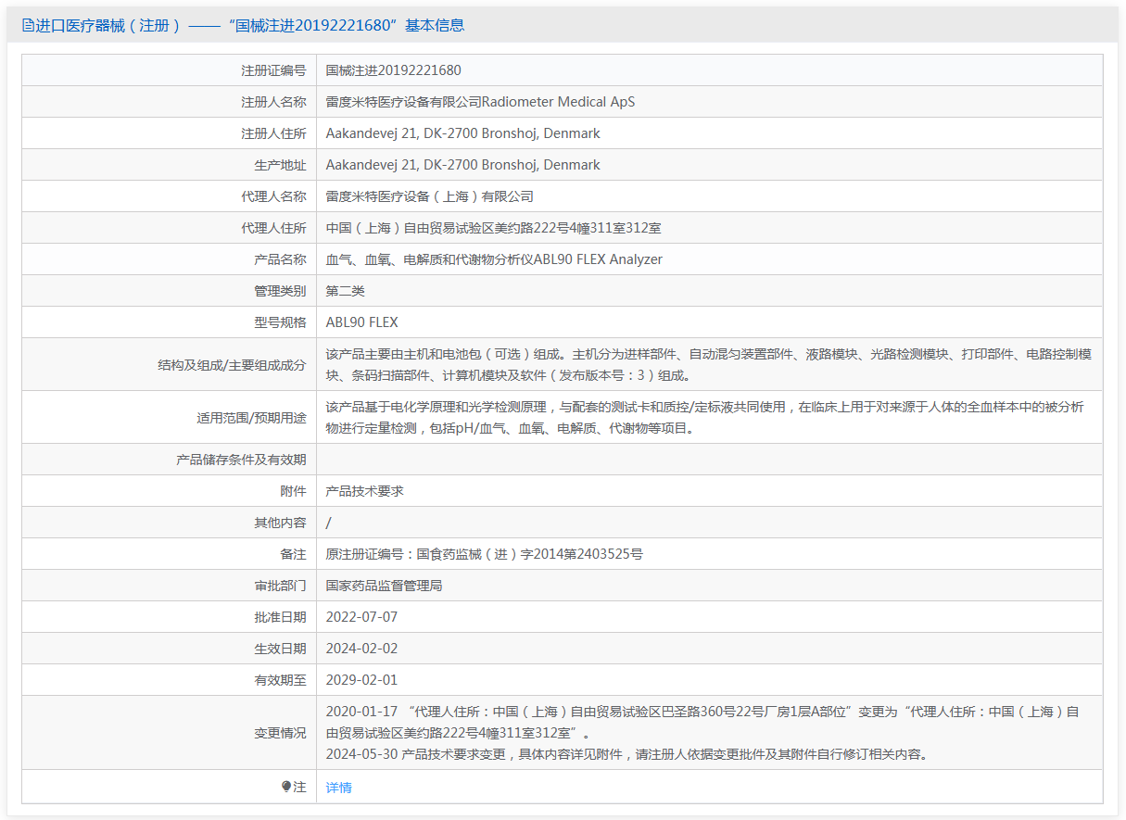Click the 附件 value 产品技术要求
Viewport: 1126px width, 820px height.
[x=364, y=491]
